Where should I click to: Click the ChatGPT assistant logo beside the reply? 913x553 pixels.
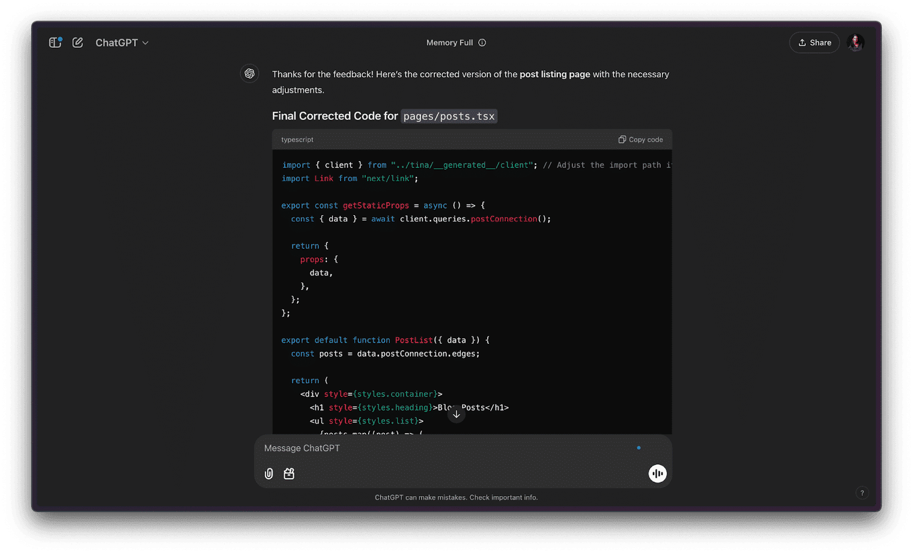tap(249, 74)
